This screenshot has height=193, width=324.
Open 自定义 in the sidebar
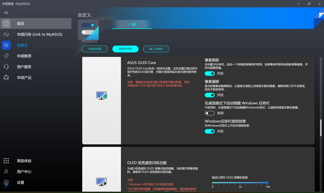(36, 45)
